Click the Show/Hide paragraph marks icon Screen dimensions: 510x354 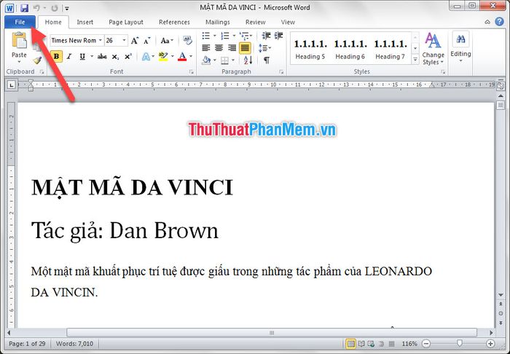click(x=266, y=59)
